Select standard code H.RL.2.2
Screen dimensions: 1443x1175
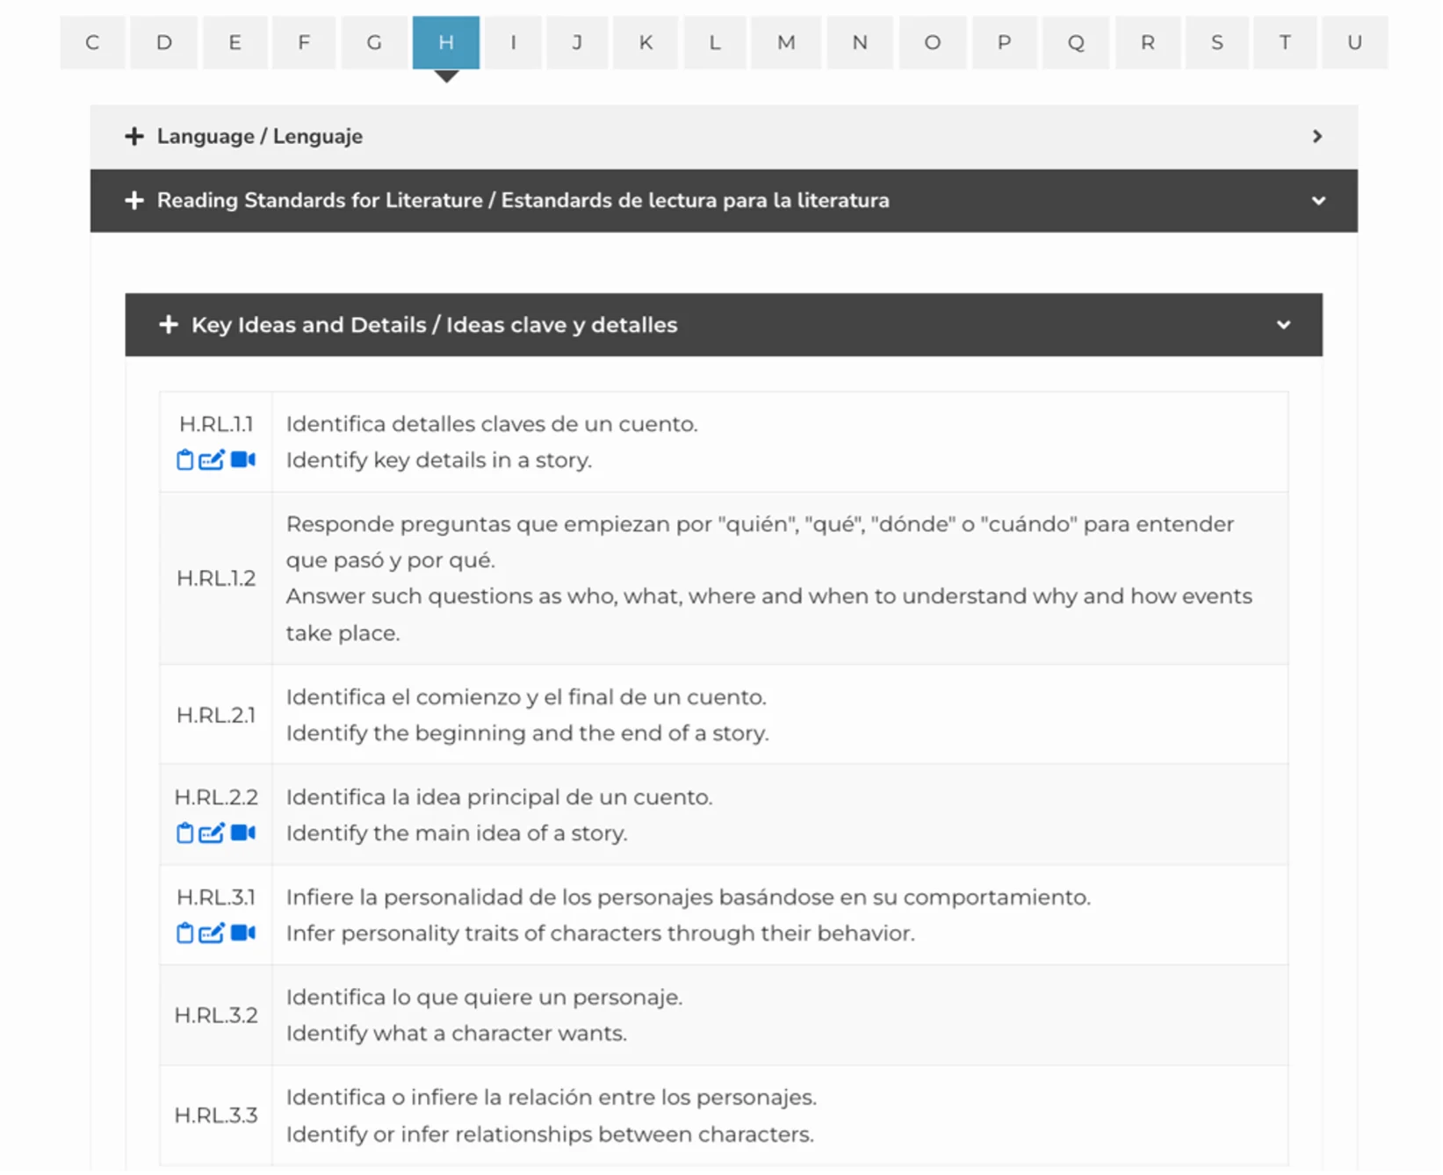click(x=216, y=797)
